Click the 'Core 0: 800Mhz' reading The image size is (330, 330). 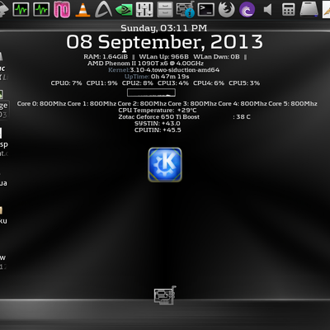tap(41, 104)
